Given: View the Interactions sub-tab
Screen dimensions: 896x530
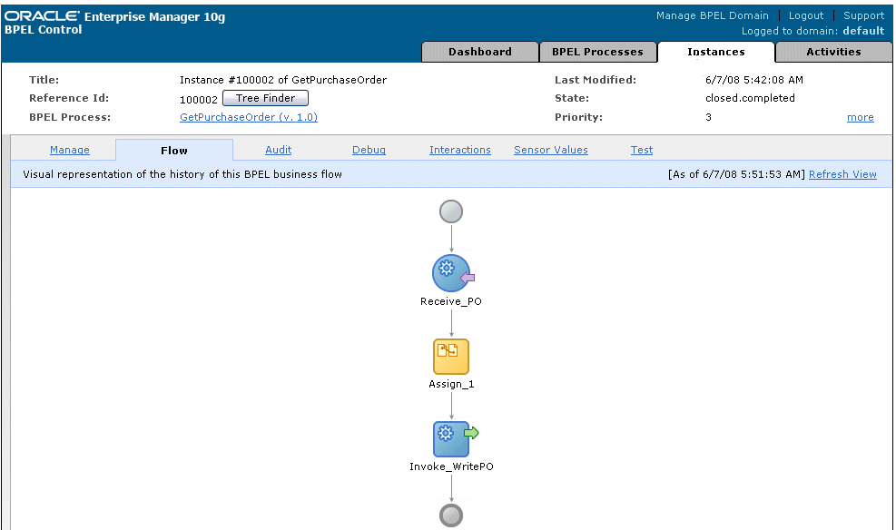Looking at the screenshot, I should [x=460, y=150].
